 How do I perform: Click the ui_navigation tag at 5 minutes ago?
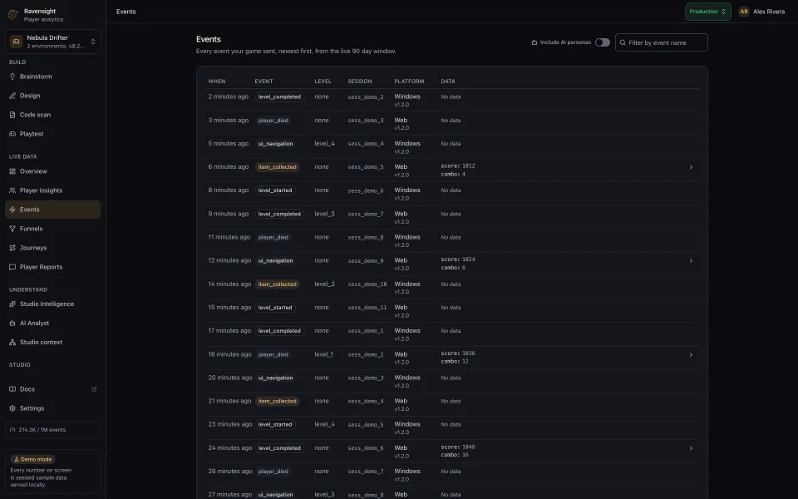(x=275, y=144)
